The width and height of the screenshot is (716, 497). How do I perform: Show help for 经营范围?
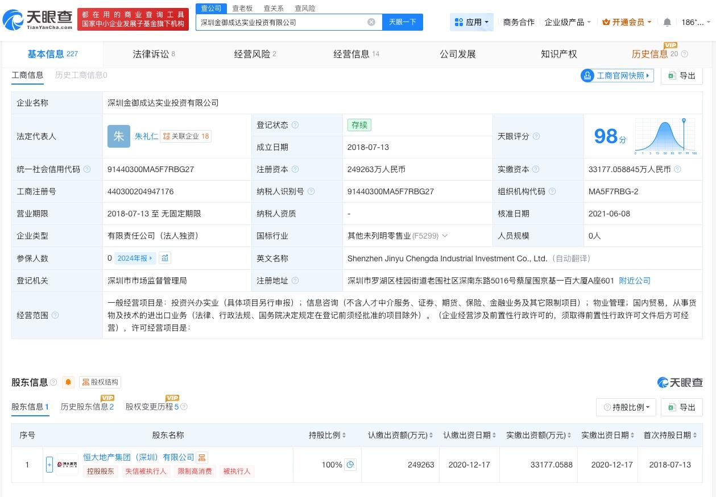click(55, 315)
